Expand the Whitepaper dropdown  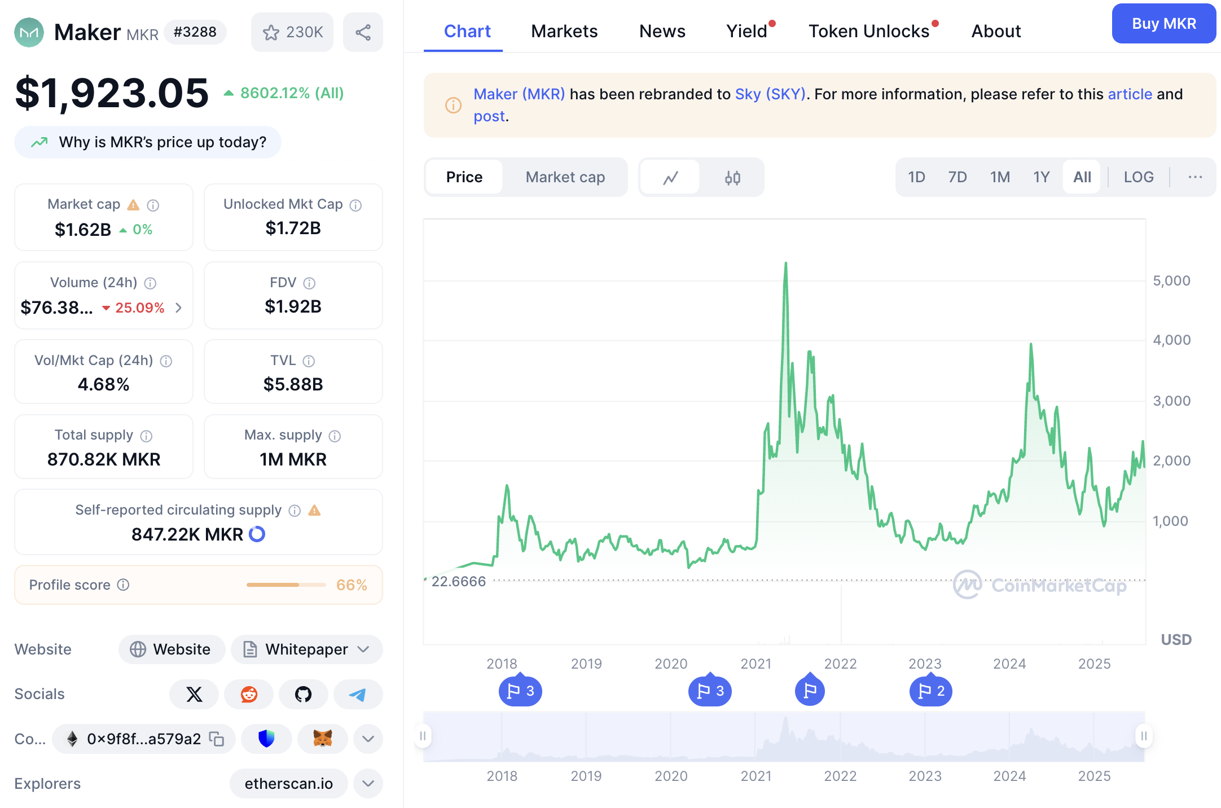pos(307,649)
